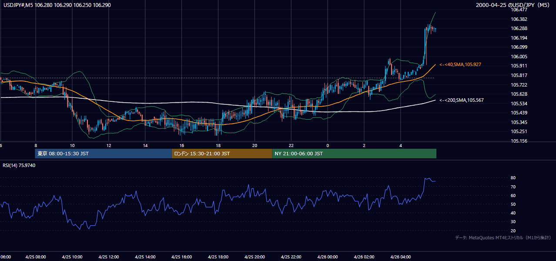Click hour tick 16 under the price chart
This screenshot has width=556, height=261.
click(182, 145)
